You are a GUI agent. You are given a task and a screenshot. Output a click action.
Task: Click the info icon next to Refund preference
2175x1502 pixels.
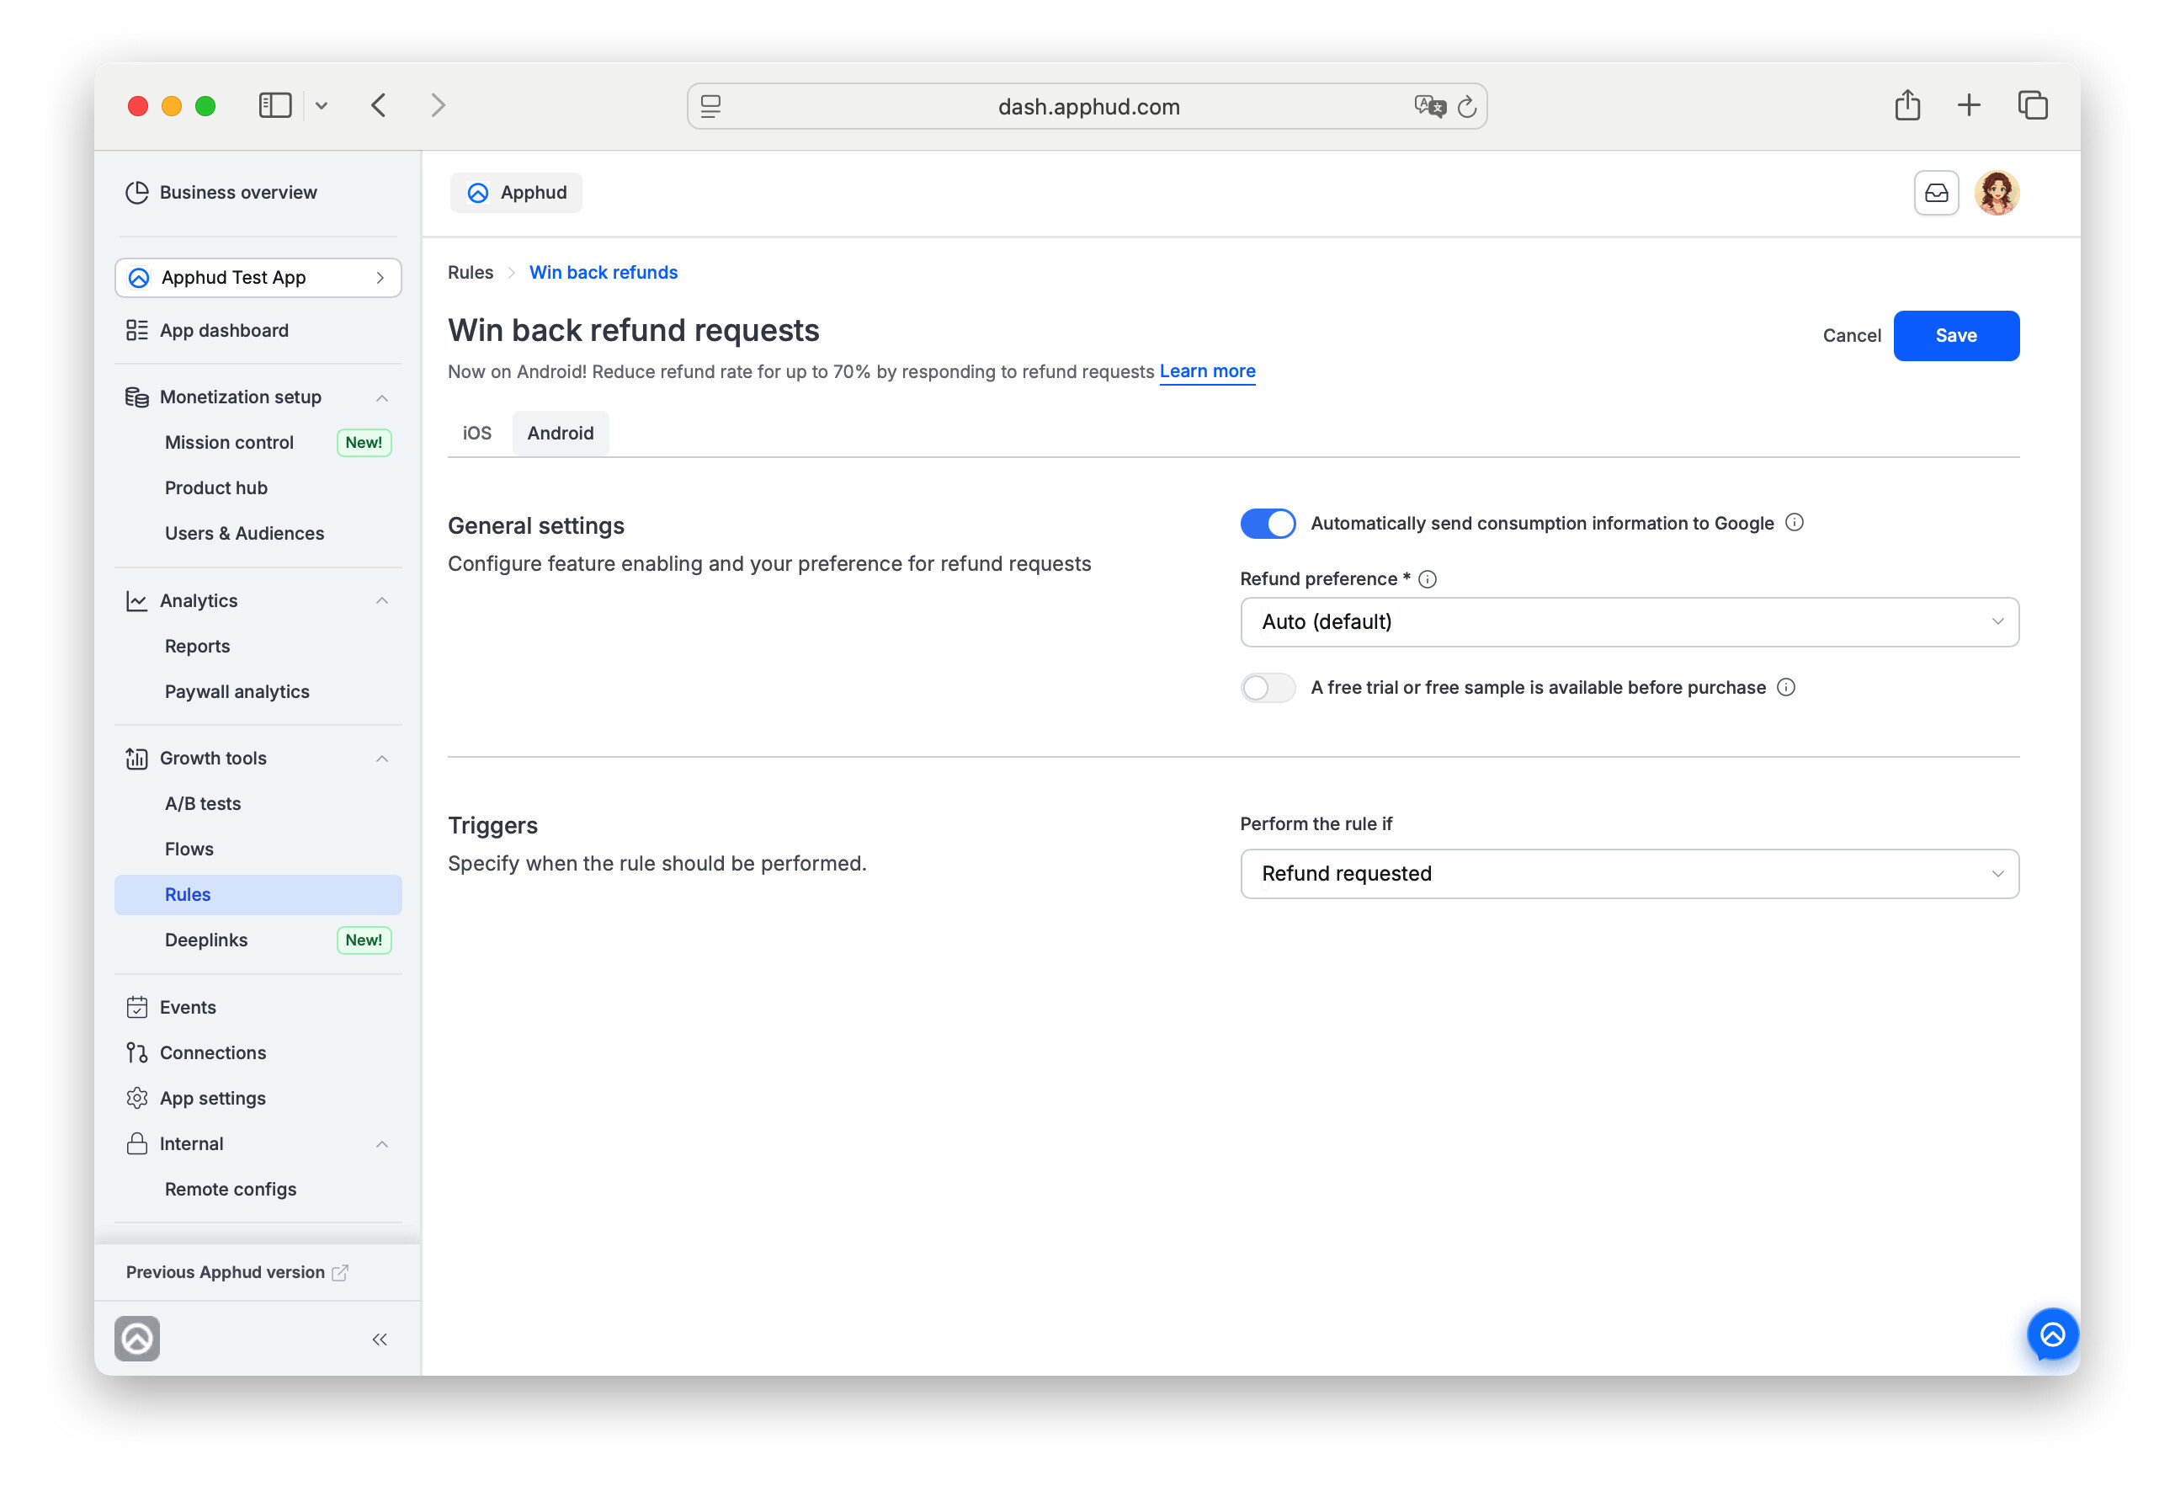(1427, 580)
